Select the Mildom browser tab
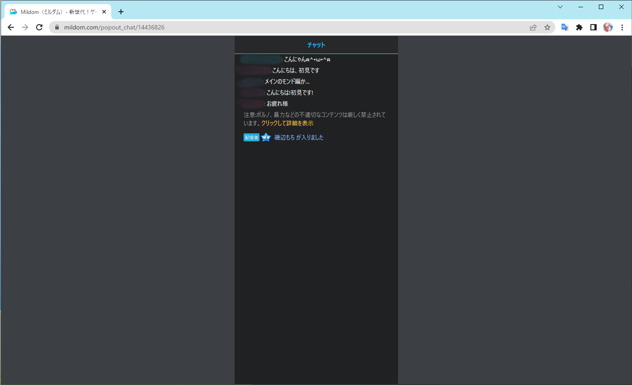The height and width of the screenshot is (385, 632). coord(58,12)
